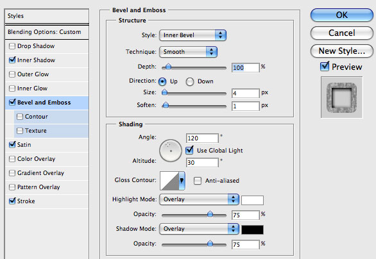Click the Soften value field
376x259 pixels.
coord(246,106)
